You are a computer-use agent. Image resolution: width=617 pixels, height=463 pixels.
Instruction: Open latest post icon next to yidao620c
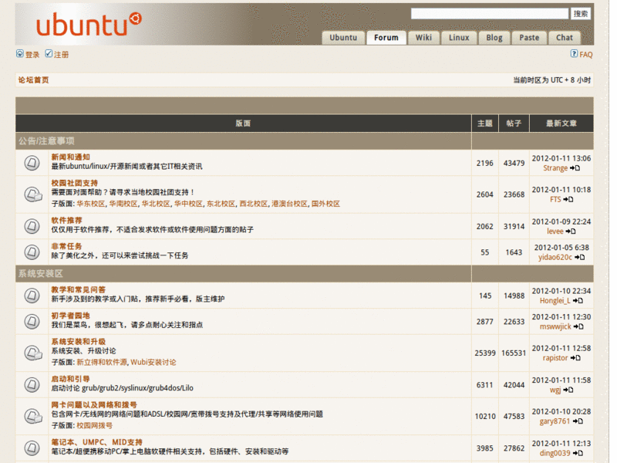(580, 258)
